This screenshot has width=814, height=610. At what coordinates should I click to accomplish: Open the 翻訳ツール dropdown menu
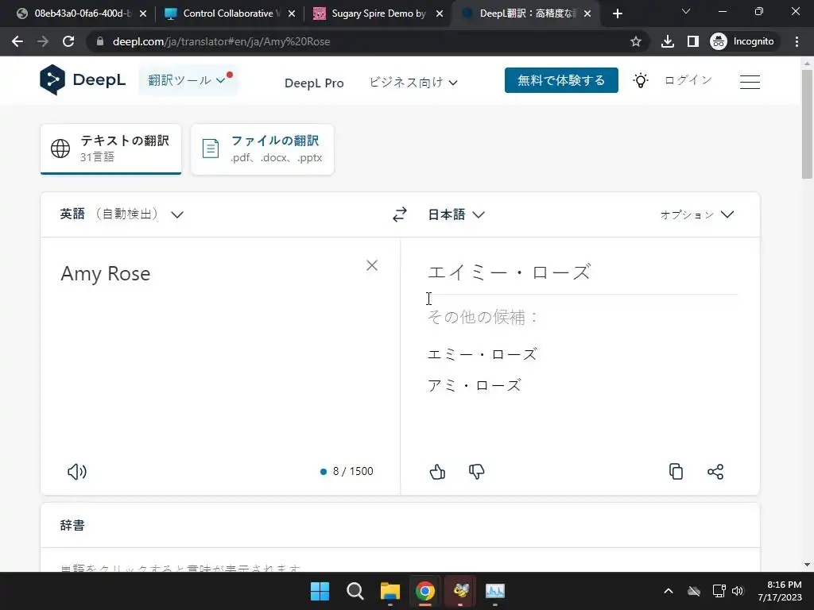188,80
